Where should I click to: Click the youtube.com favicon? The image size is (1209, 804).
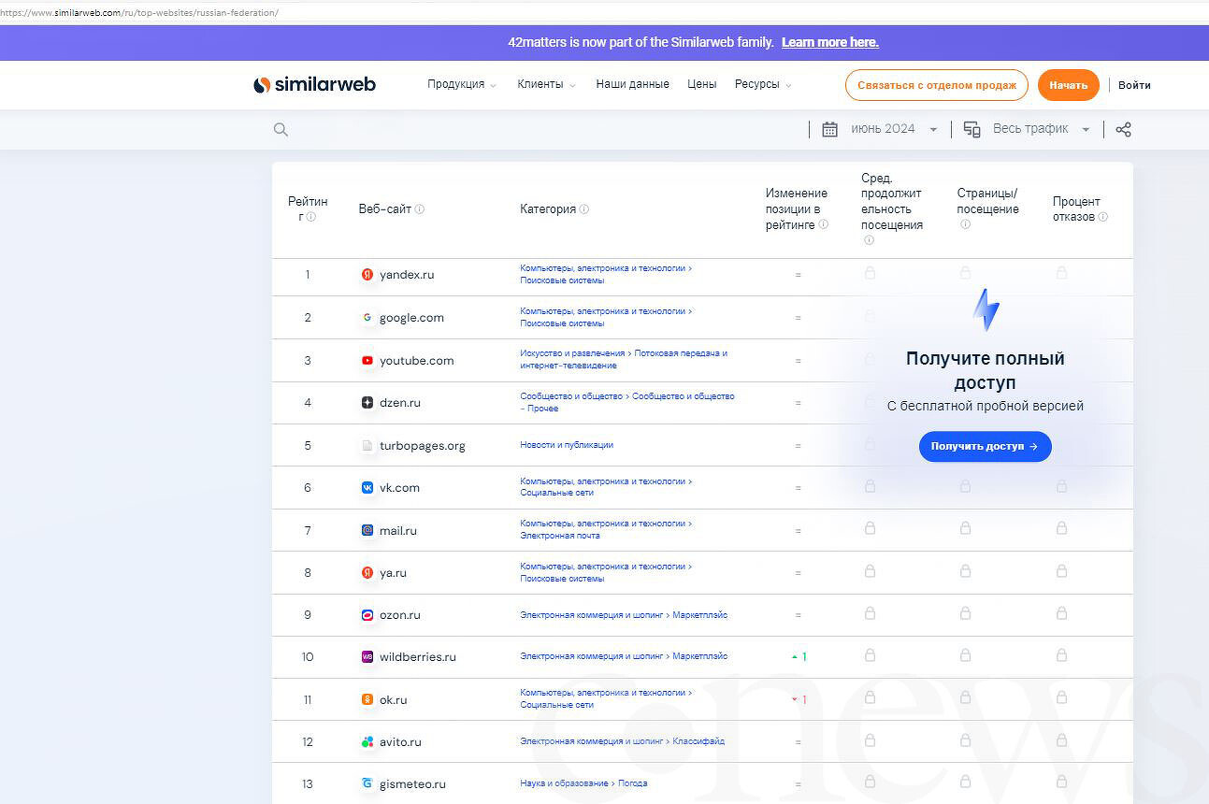[367, 361]
